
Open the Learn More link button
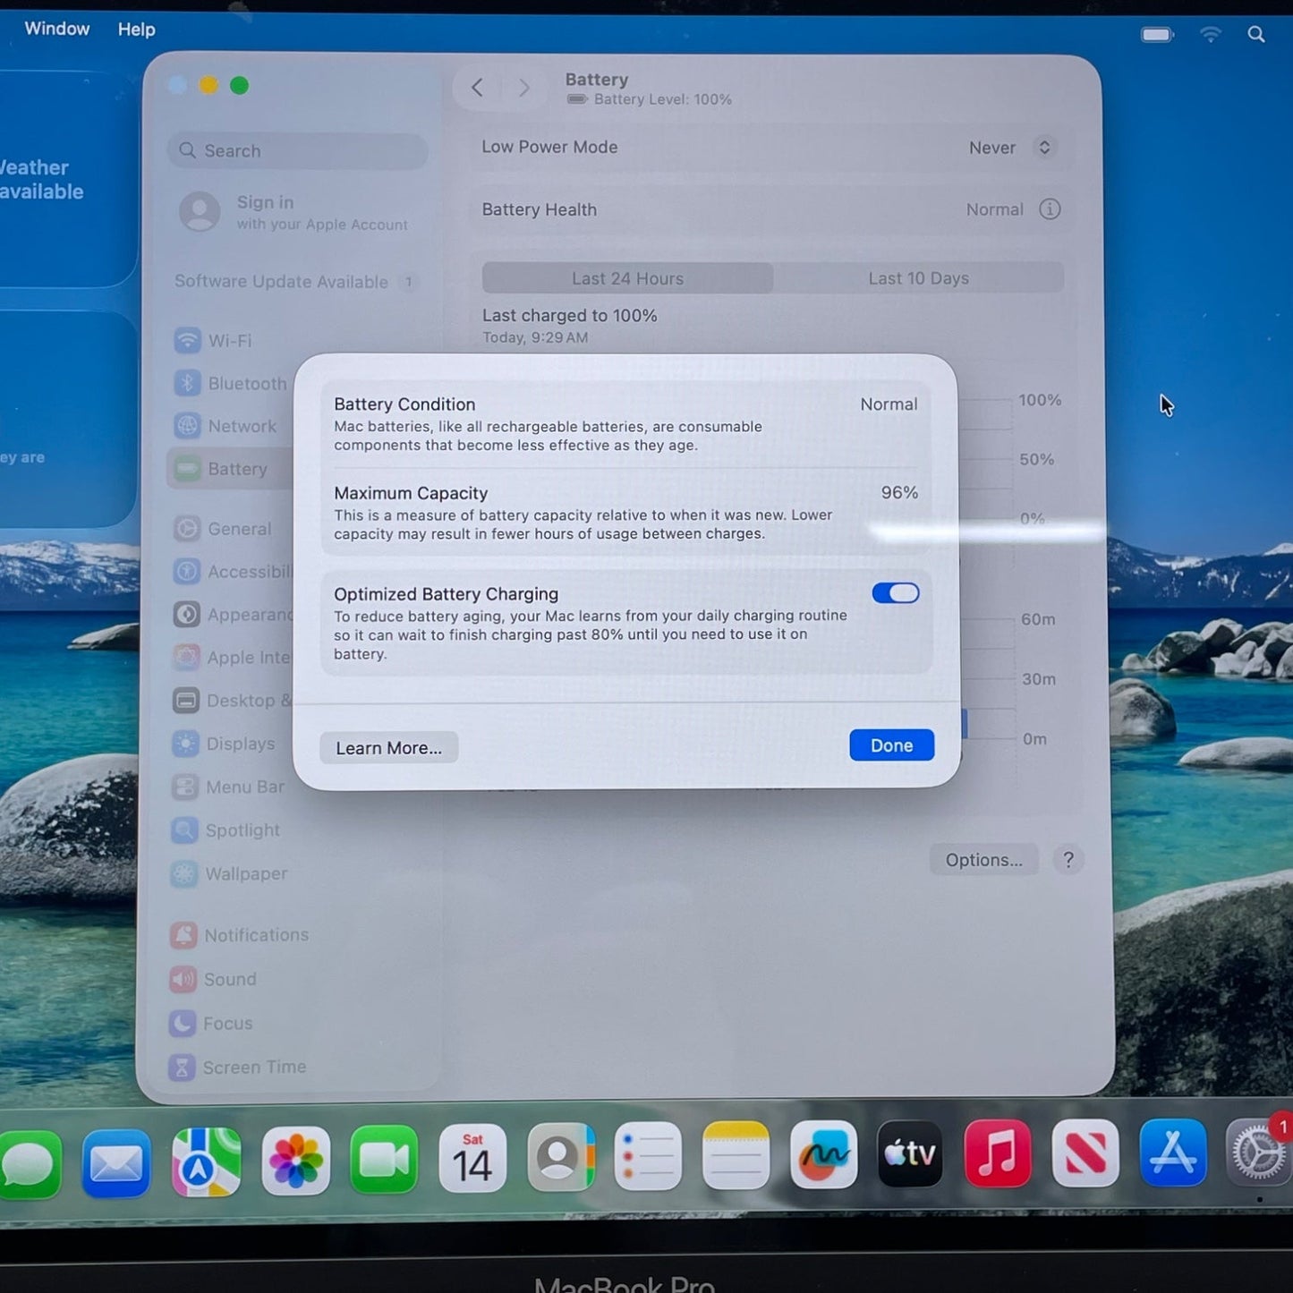point(388,748)
